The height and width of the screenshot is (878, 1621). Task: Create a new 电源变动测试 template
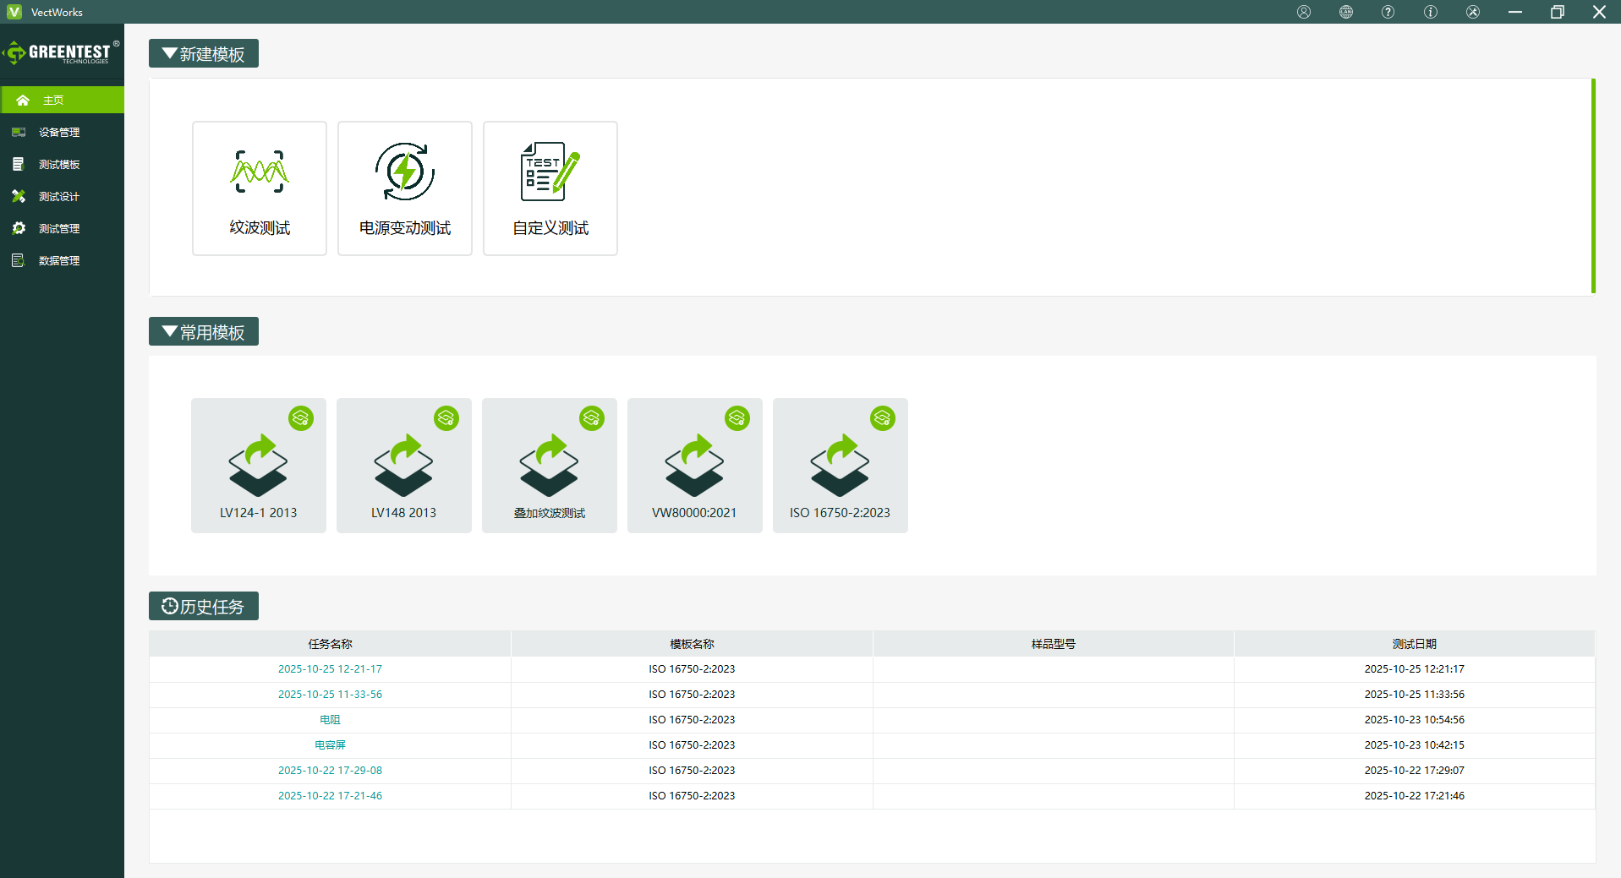pos(405,188)
